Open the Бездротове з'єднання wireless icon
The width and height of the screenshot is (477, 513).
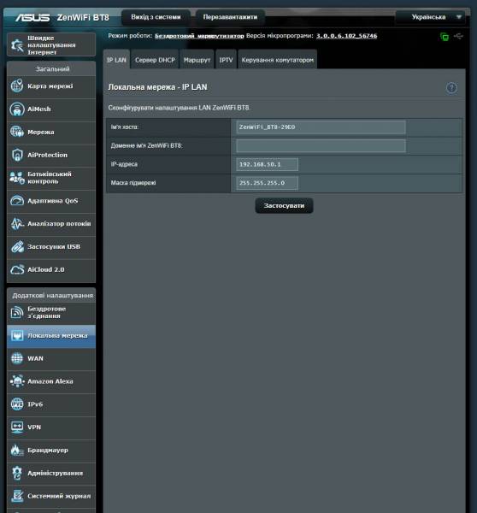[17, 312]
